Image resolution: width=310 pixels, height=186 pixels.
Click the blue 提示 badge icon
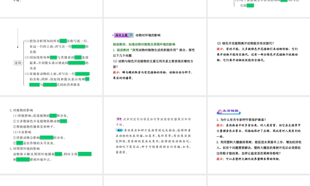tap(119, 130)
